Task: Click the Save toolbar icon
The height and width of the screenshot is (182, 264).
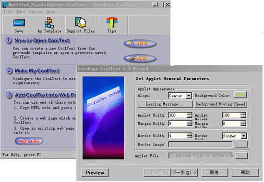Action: click(19, 23)
